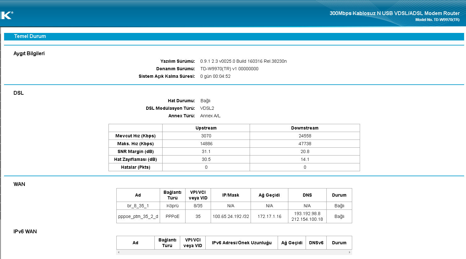This screenshot has width=466, height=259.
Task: Click the PPPoE connection type cell
Action: (x=173, y=216)
